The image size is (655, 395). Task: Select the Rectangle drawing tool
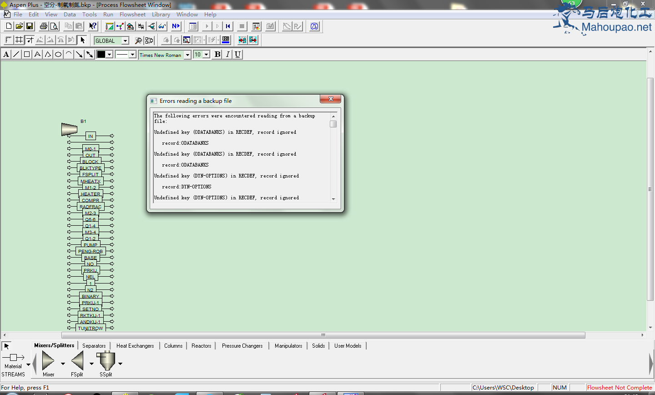coord(27,55)
